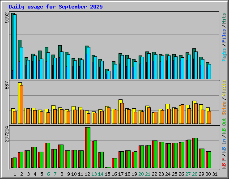
Task: Click day 20 weekend label on axis
Action: [141, 174]
